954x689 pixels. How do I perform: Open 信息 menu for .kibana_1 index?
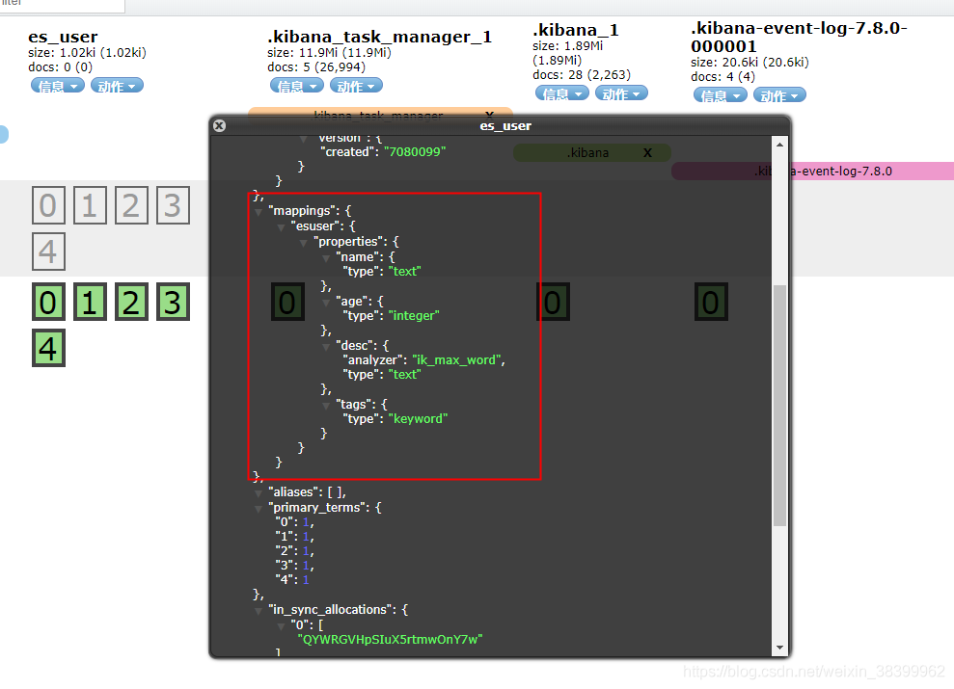tap(562, 93)
